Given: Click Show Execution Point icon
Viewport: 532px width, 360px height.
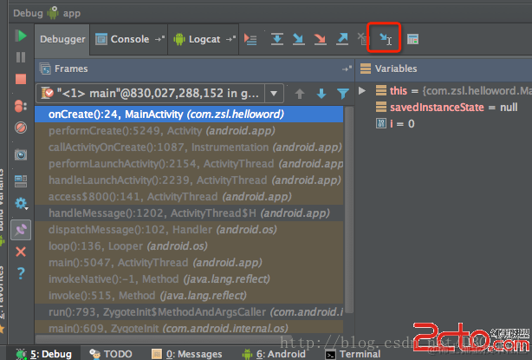Looking at the screenshot, I should point(250,39).
